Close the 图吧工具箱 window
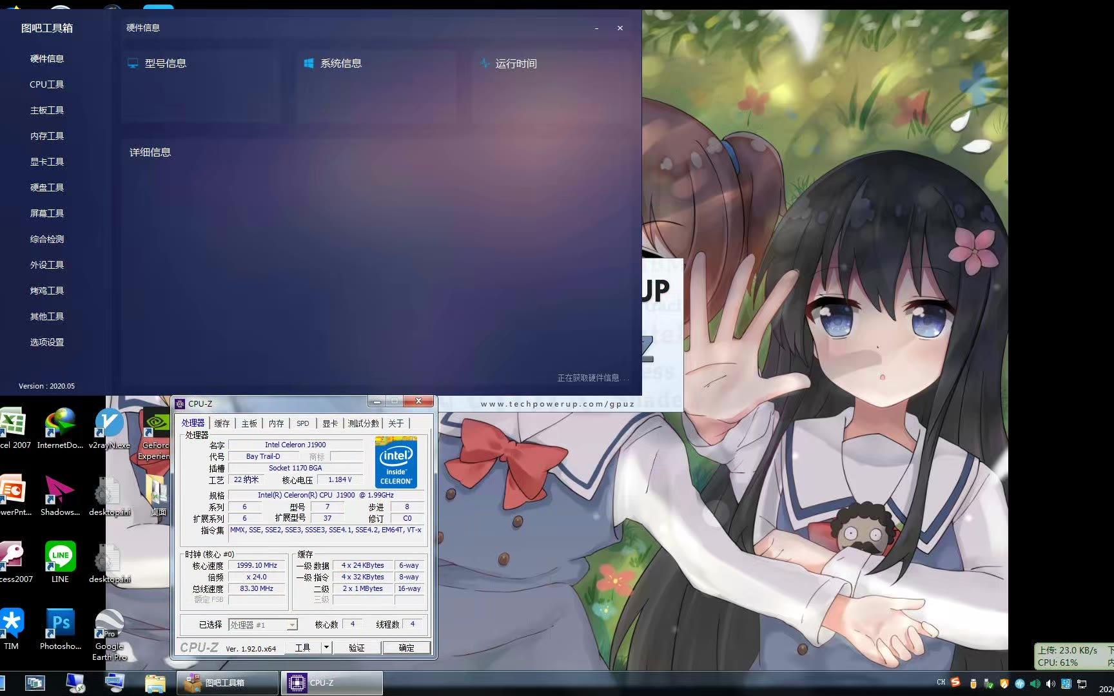 pyautogui.click(x=620, y=28)
